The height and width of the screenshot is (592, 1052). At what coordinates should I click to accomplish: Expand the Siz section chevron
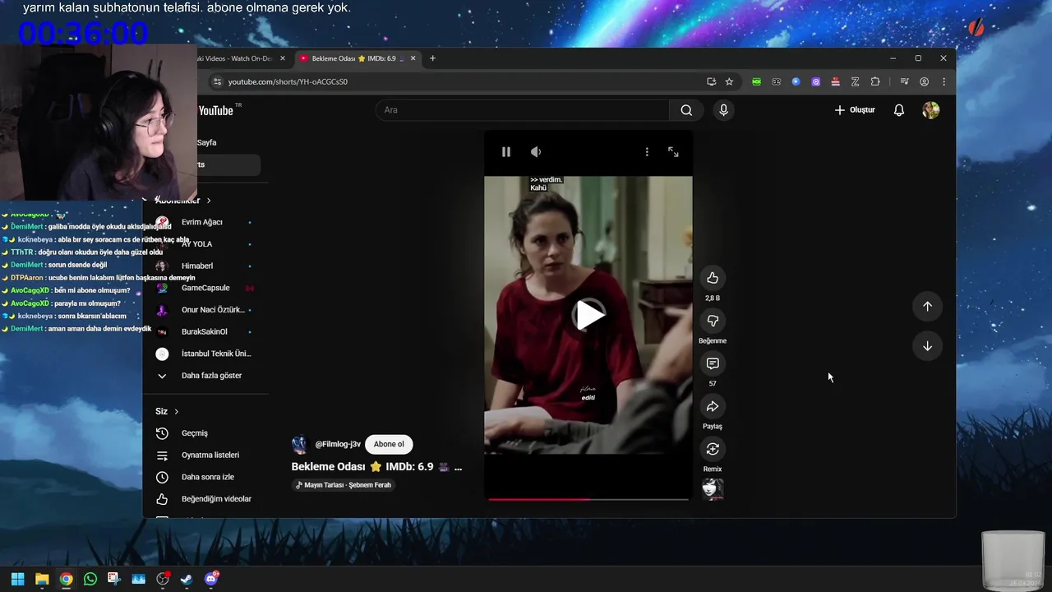176,412
